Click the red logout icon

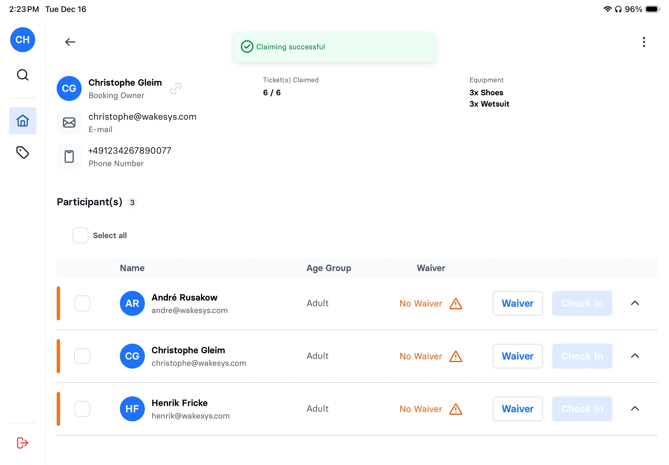point(22,443)
